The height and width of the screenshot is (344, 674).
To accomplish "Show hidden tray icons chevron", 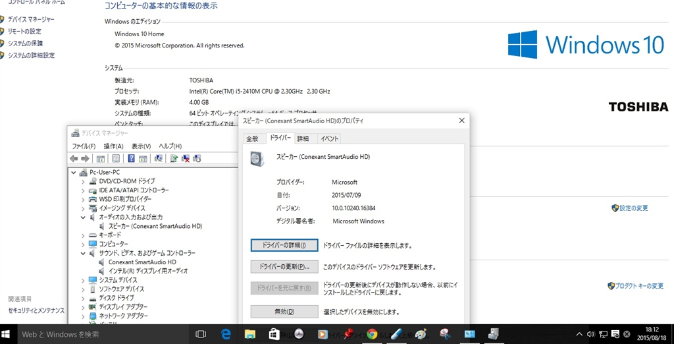I will [x=579, y=334].
